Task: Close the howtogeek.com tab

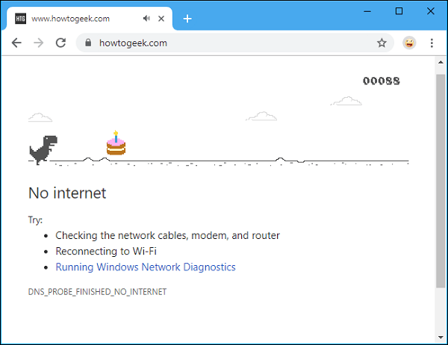Action: point(161,19)
